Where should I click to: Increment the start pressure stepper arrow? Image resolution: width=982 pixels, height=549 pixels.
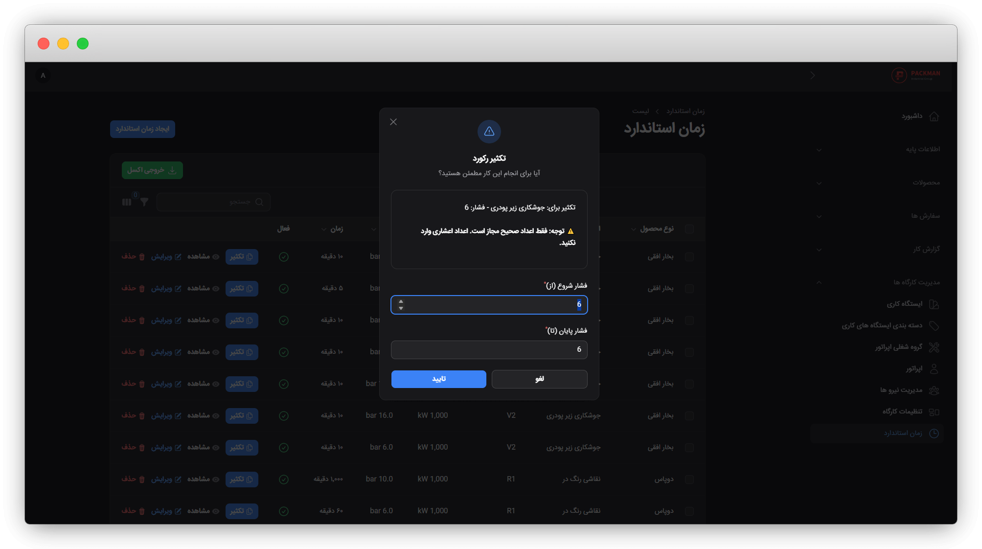click(401, 301)
